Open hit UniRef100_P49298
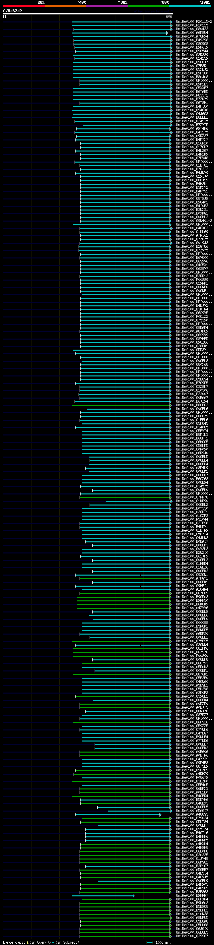The image size is (214, 945). [192, 40]
